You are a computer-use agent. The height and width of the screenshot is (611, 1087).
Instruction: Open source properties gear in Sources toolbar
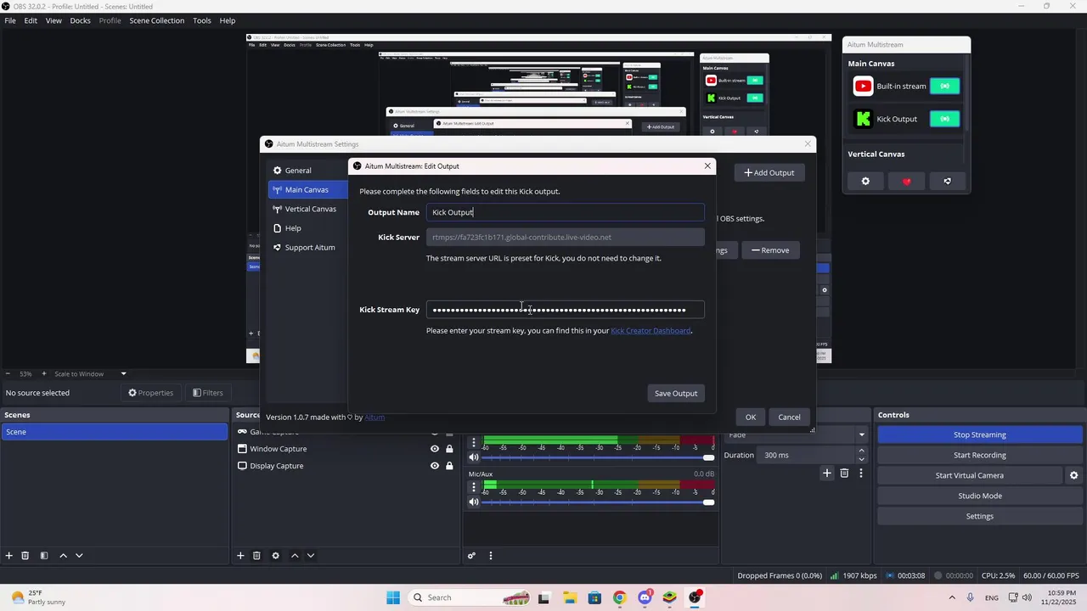pyautogui.click(x=275, y=556)
